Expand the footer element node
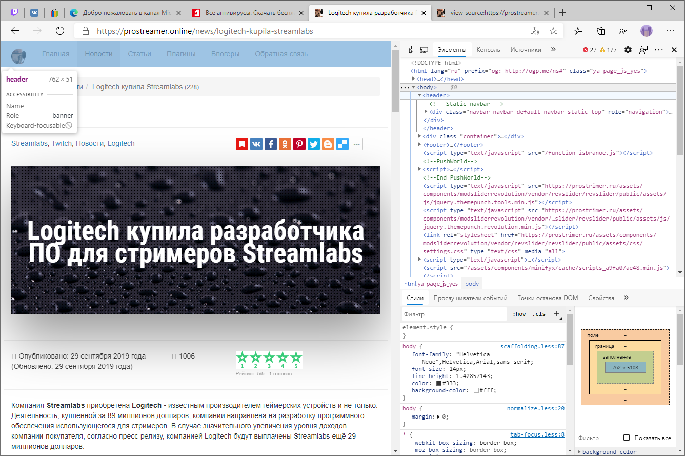Image resolution: width=685 pixels, height=456 pixels. [x=420, y=145]
